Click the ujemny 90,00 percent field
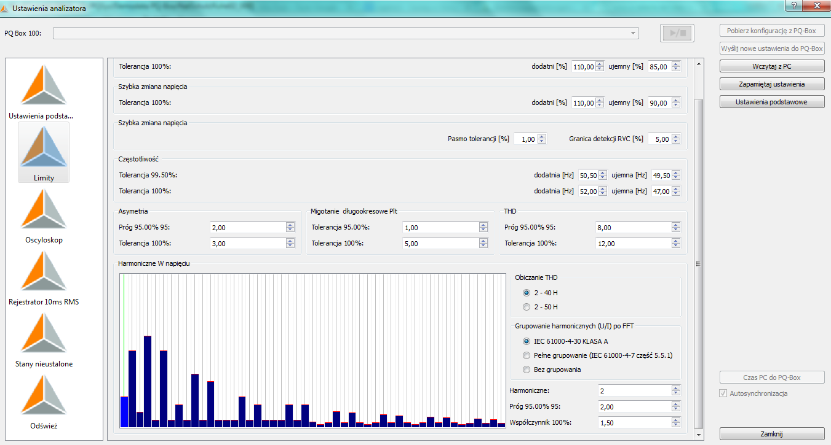Screen dimensions: 831x445 coord(659,103)
